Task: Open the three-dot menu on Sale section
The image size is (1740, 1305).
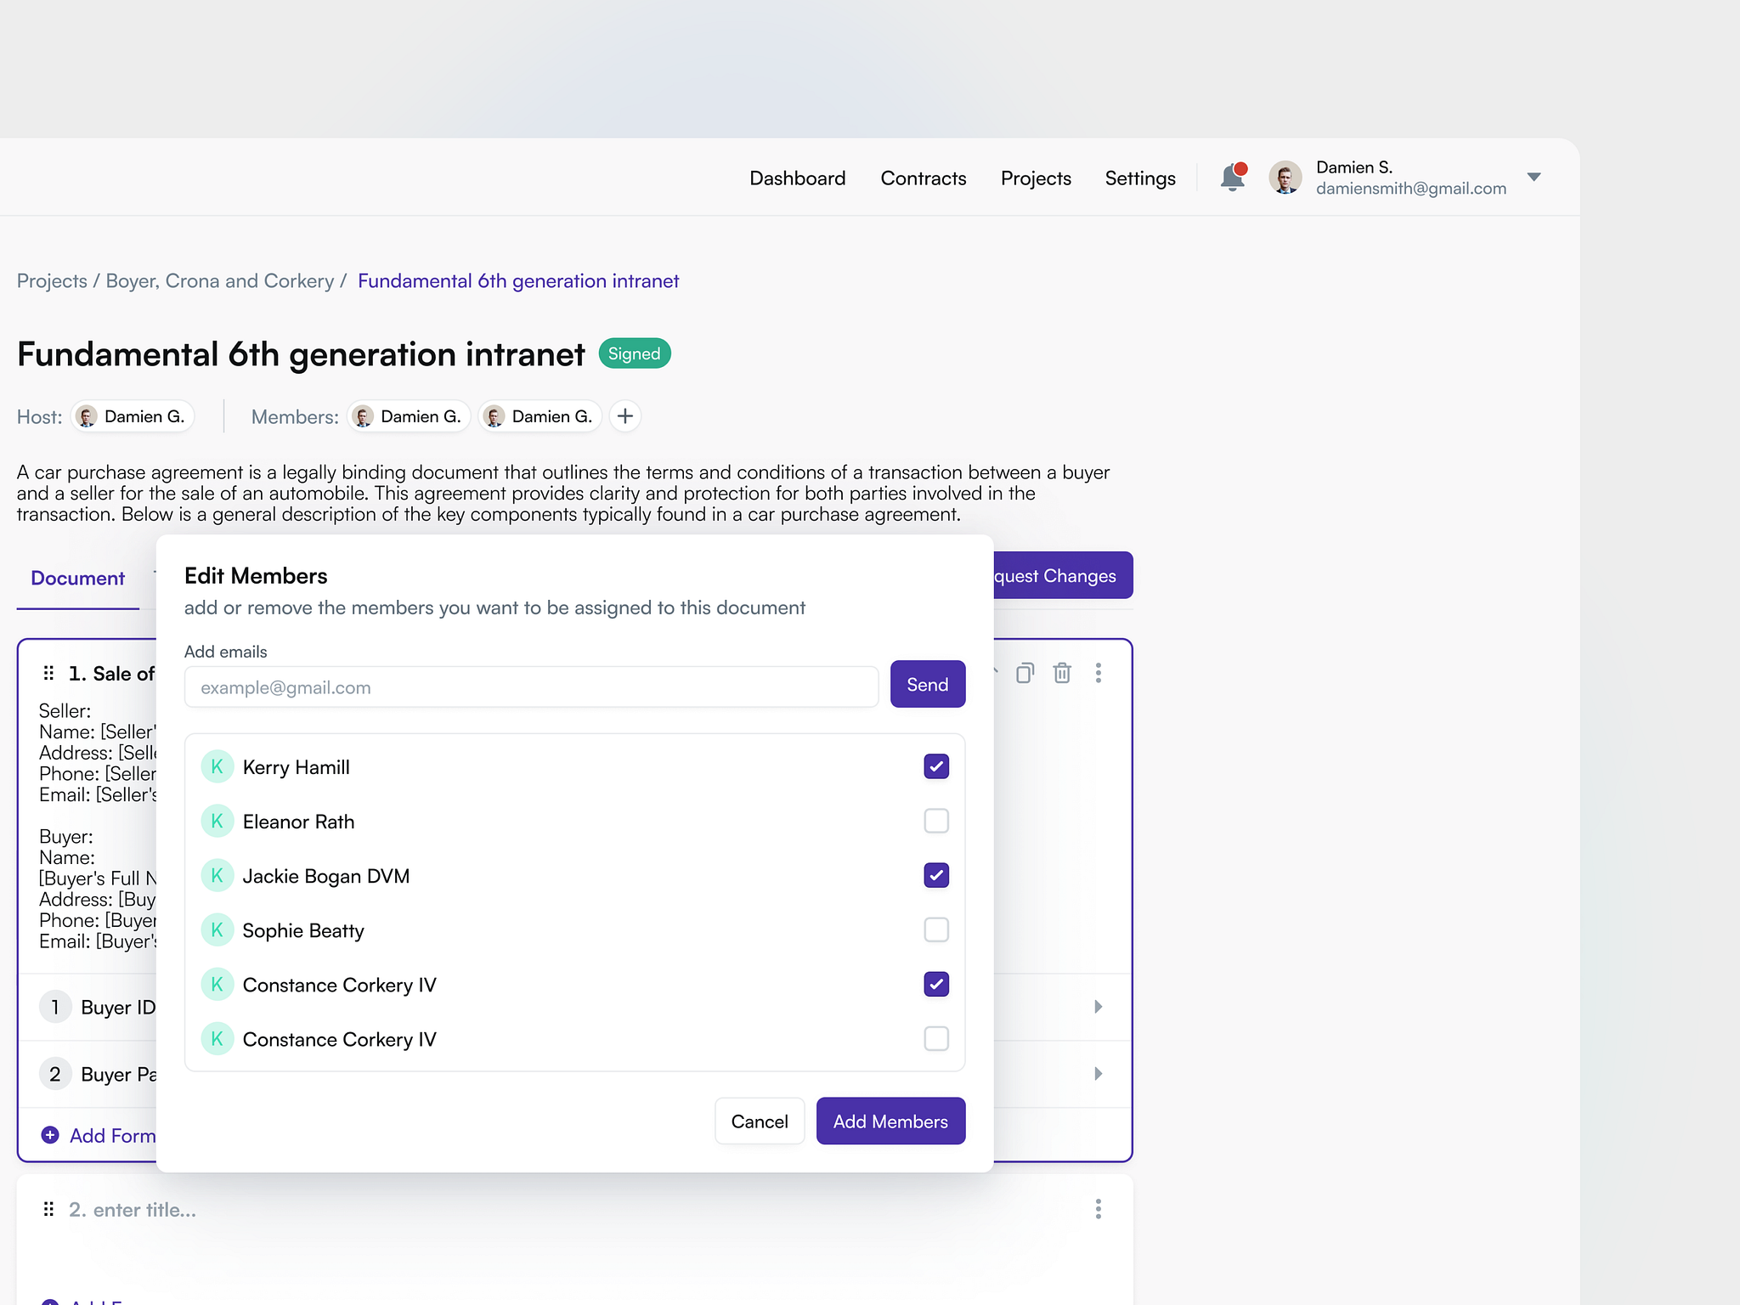Action: click(x=1099, y=672)
